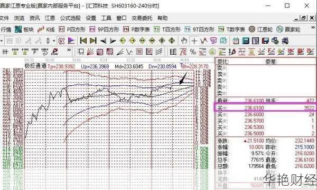The width and height of the screenshot is (317, 190).
Task: Click the 总手 77615 value
Action: pyautogui.click(x=257, y=160)
